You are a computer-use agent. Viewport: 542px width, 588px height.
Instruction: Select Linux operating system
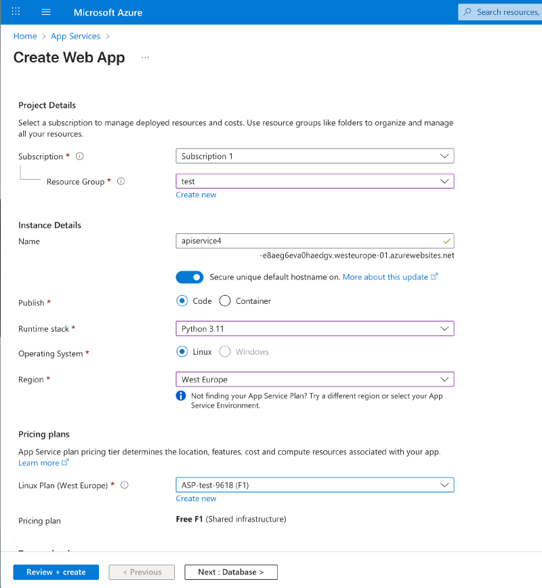[x=182, y=352]
